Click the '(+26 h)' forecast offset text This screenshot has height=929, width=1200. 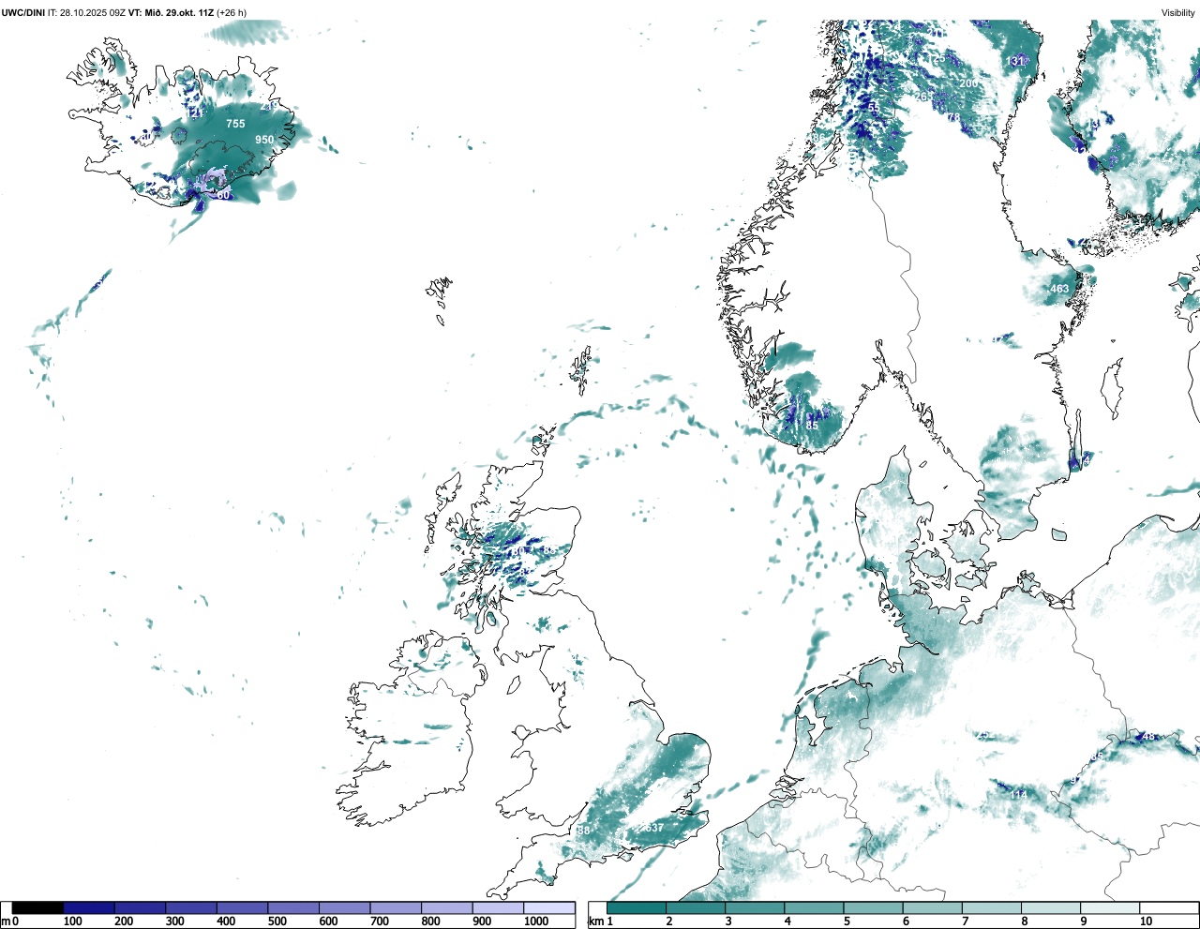232,12
